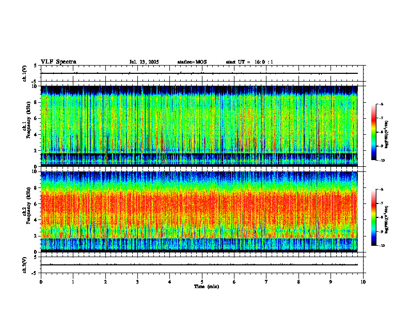Image resolution: width=409 pixels, height=316 pixels.
Task: Click the "-8" label on ch.1 color scale
Action: pos(381,132)
